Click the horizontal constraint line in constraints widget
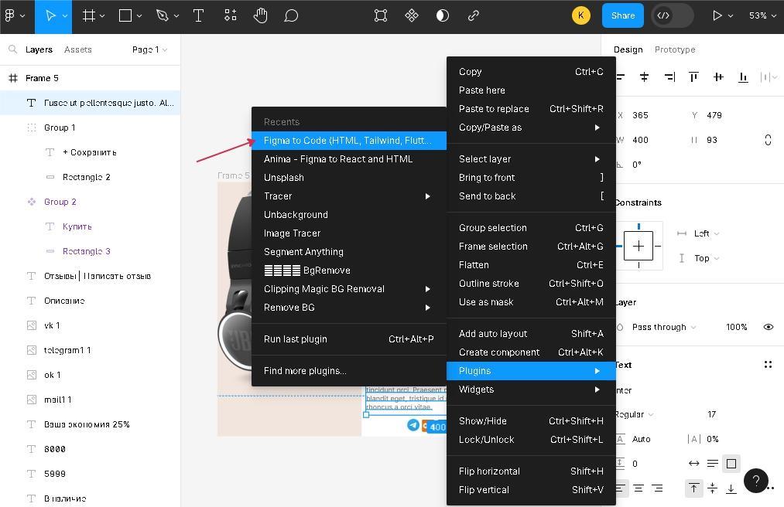784x507 pixels. (619, 247)
